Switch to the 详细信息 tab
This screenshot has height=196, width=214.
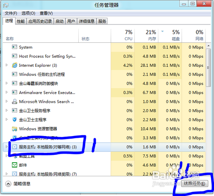pos(87,21)
